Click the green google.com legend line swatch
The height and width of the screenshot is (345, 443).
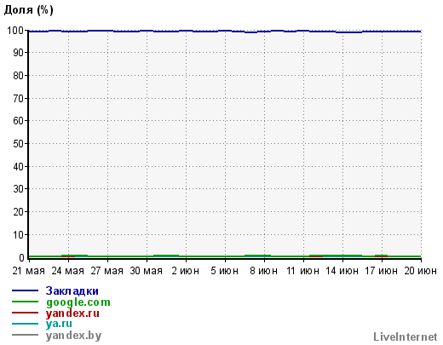coord(25,302)
